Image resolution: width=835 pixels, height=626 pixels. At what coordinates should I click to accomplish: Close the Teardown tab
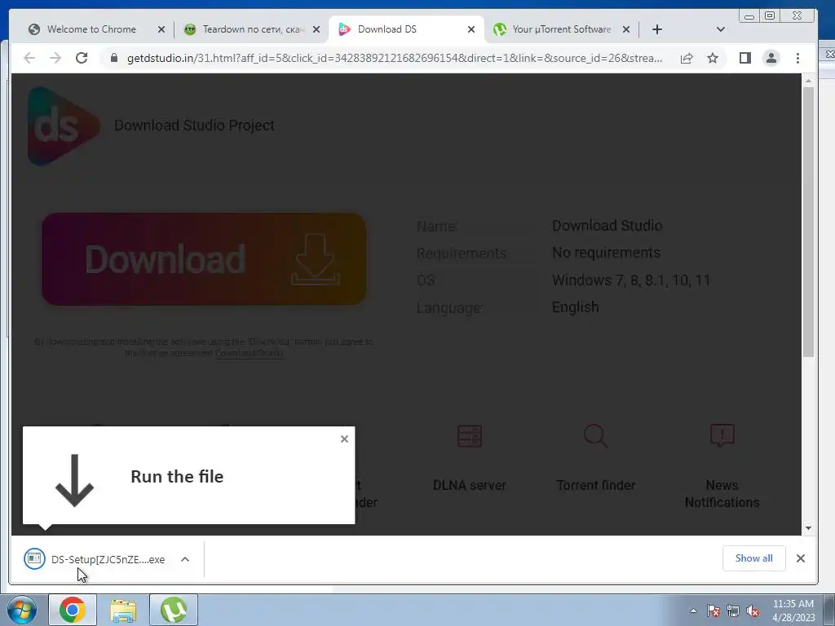(x=316, y=30)
